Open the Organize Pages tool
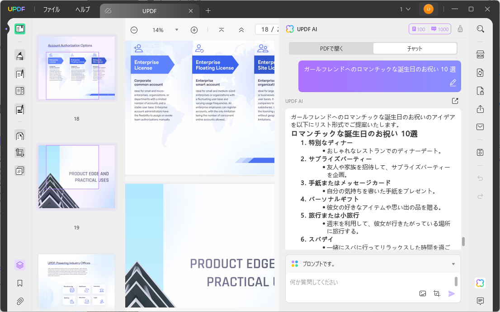This screenshot has height=312, width=500. tap(20, 91)
